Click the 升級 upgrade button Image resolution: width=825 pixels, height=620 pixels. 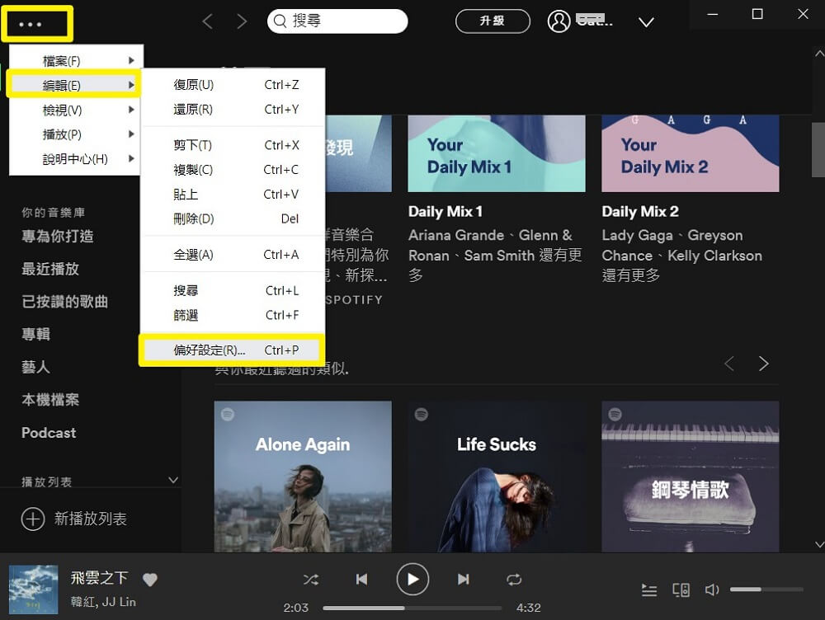tap(493, 21)
